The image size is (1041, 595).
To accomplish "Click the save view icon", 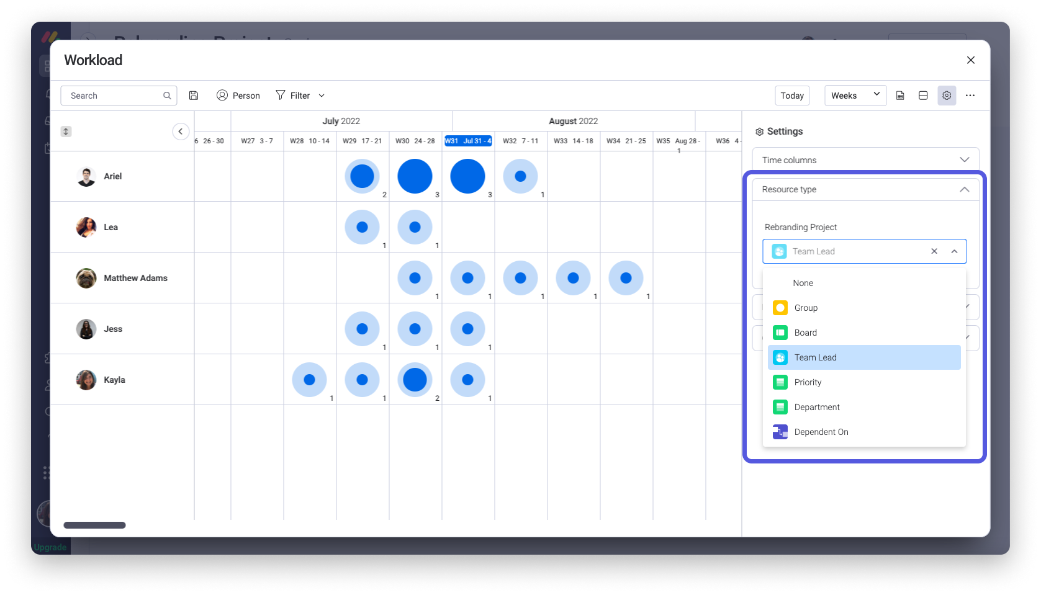I will [x=194, y=96].
